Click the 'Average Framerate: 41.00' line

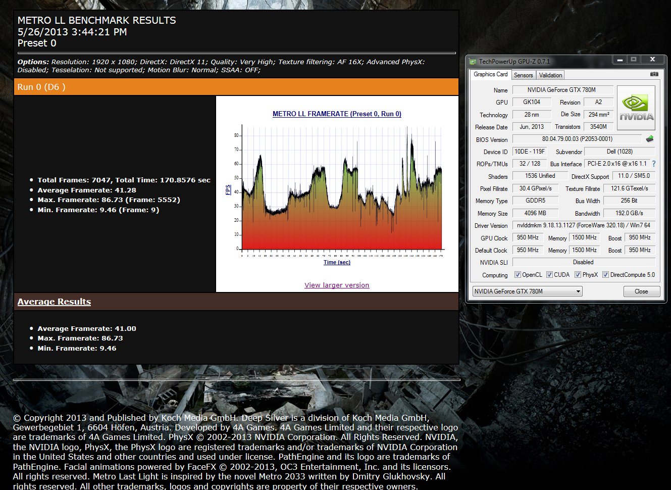(x=87, y=329)
